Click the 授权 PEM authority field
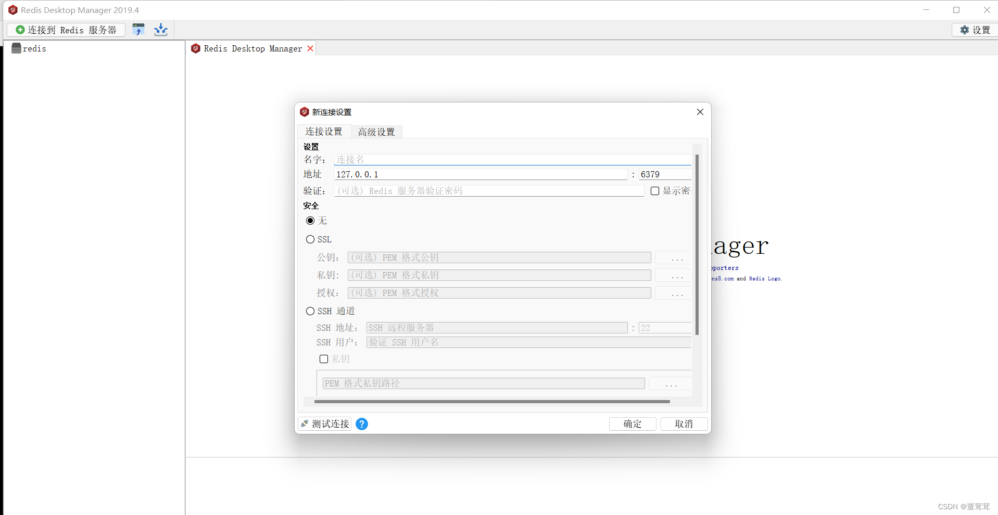Screen dimensions: 998x515 (x=499, y=293)
